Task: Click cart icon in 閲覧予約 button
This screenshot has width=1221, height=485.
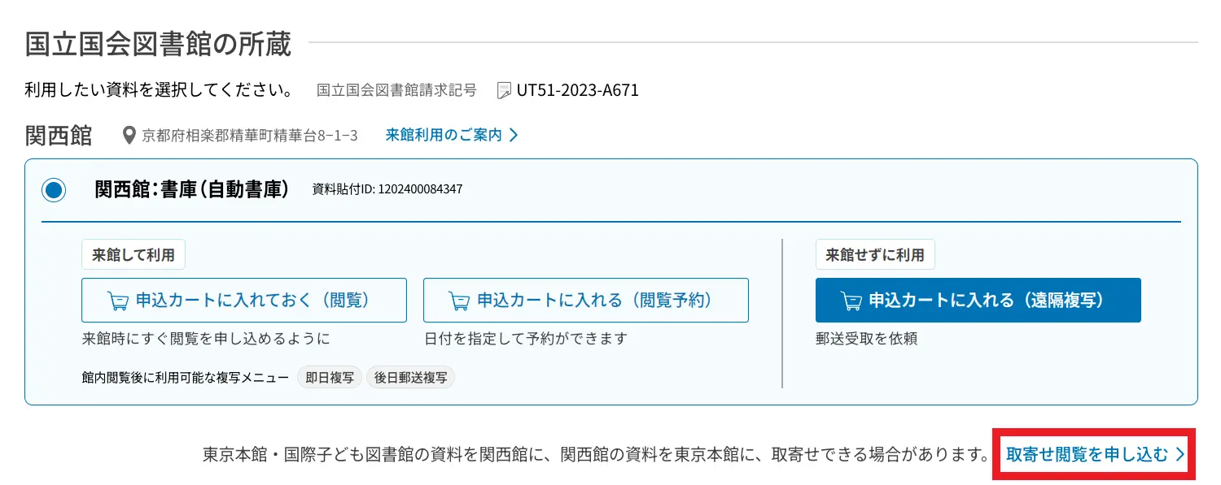Action: [459, 301]
